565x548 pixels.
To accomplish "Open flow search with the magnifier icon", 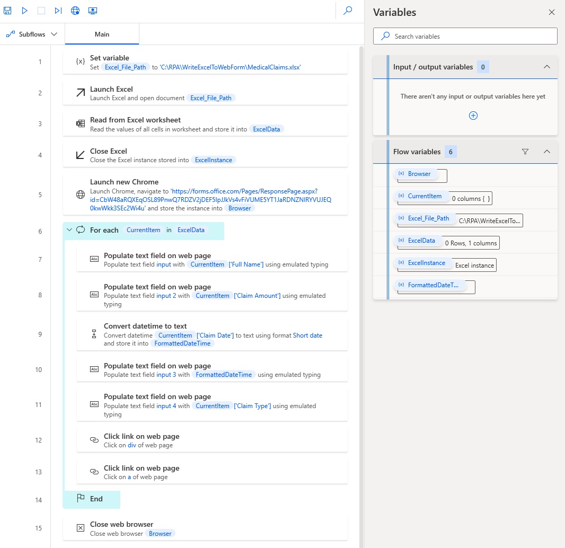I will [x=348, y=10].
